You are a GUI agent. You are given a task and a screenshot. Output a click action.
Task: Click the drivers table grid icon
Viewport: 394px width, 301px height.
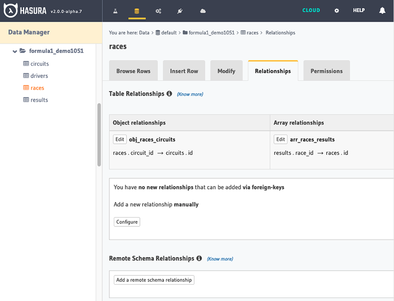coord(26,76)
